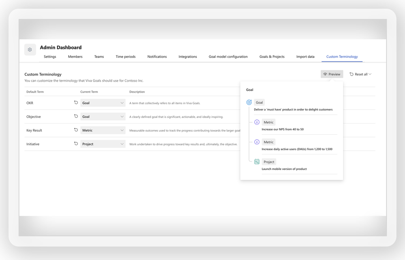Reset the Objective term with its undo icon
The image size is (405, 260).
[x=76, y=116]
